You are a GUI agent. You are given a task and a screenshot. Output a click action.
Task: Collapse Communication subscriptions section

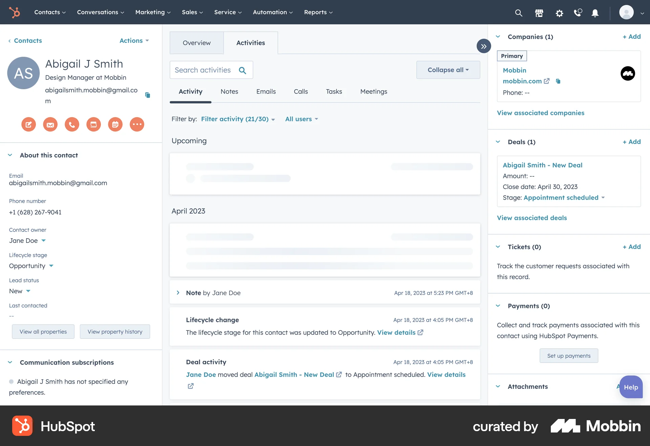point(10,362)
